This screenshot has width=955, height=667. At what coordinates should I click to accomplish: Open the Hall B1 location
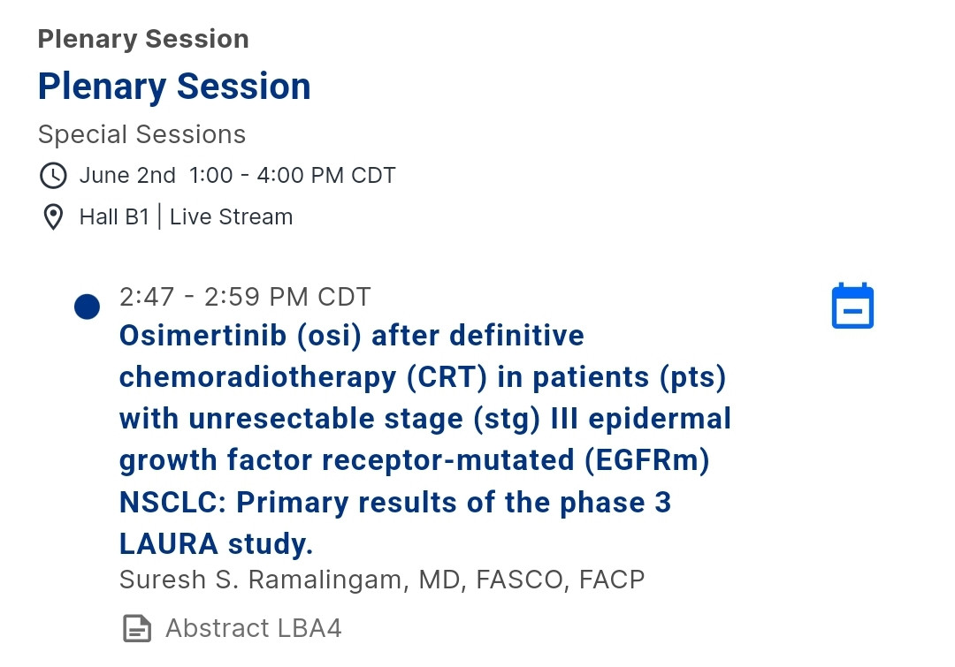click(x=114, y=217)
